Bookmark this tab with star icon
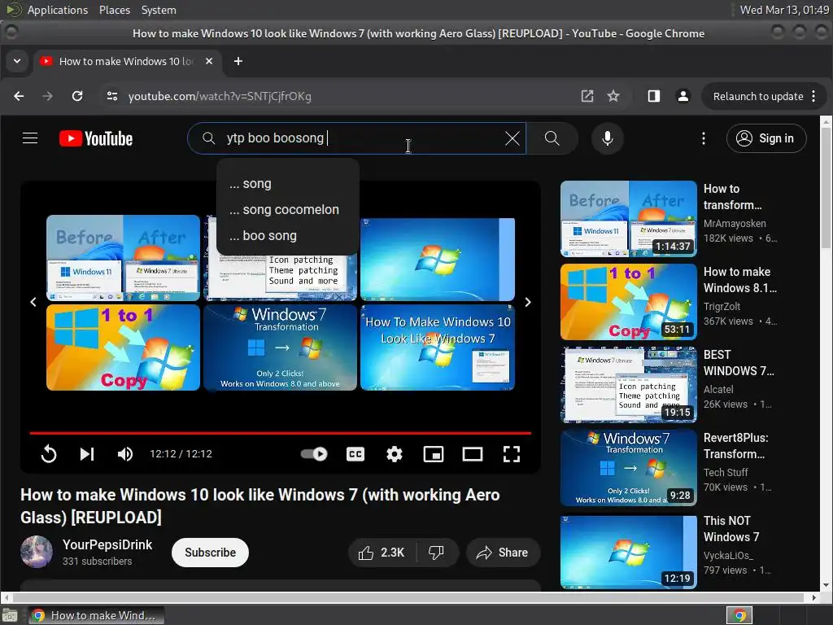 pyautogui.click(x=613, y=96)
